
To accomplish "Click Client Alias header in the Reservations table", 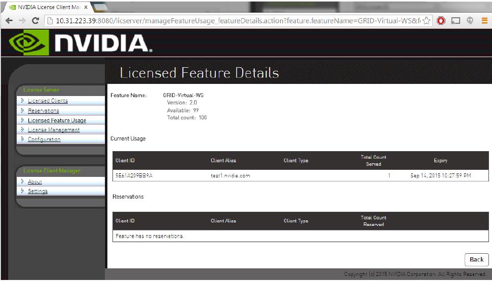I will (223, 221).
